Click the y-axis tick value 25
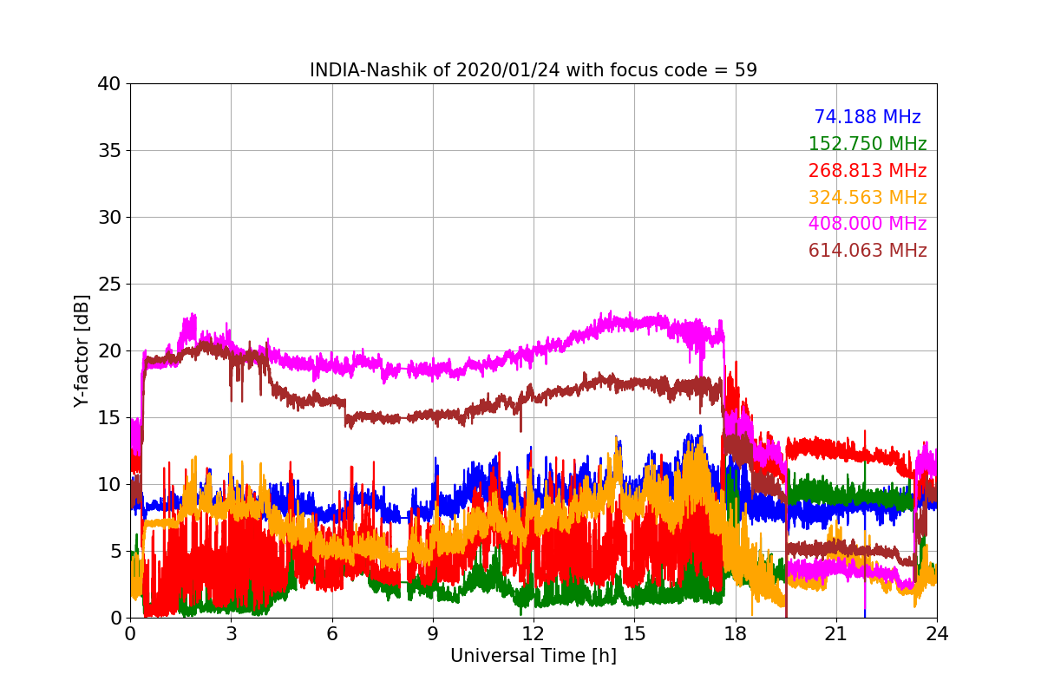1041x694 pixels. coord(110,285)
